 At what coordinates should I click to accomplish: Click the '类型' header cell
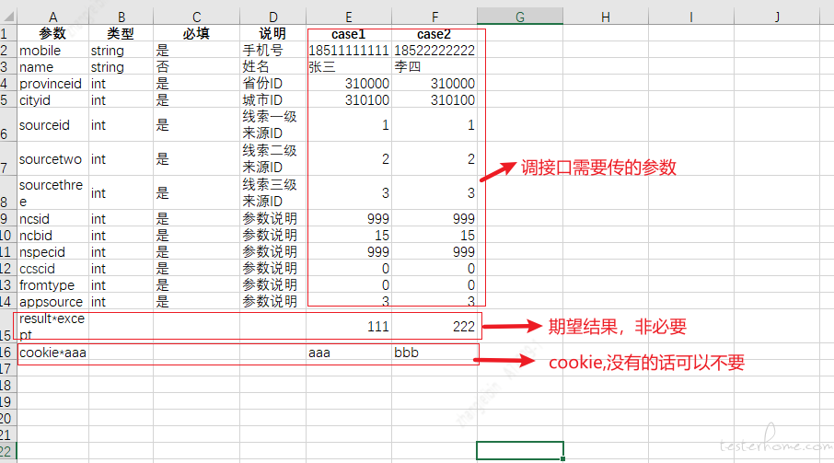point(121,33)
